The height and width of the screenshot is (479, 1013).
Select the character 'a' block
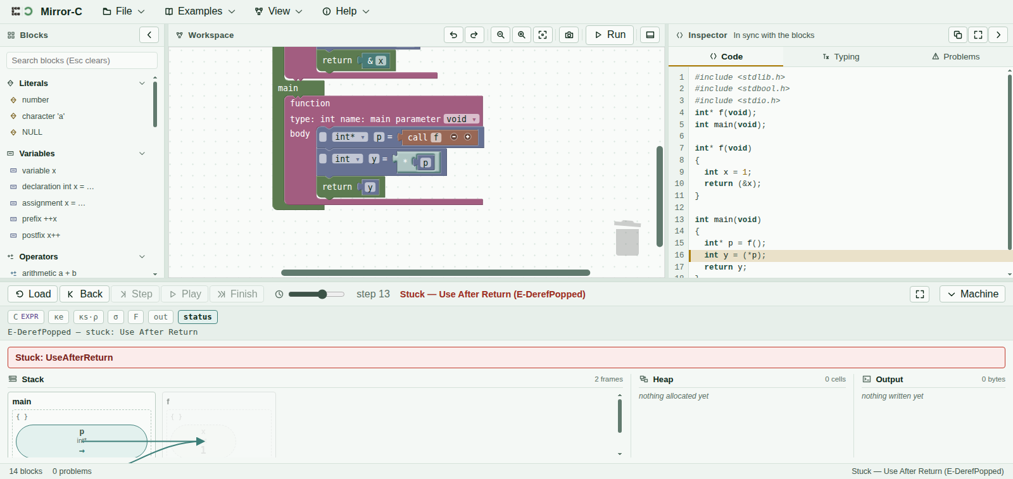43,116
